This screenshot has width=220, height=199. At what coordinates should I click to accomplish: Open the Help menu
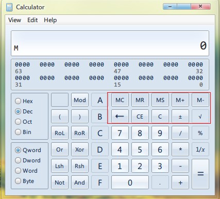(50, 20)
